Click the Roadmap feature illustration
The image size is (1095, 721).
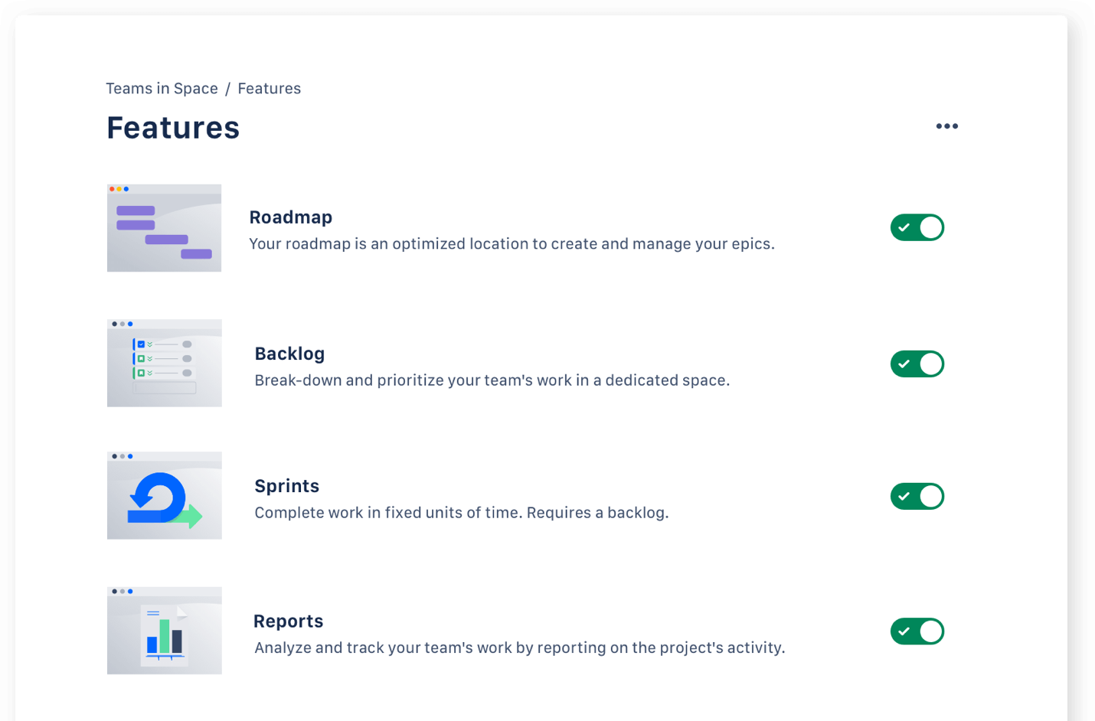(164, 228)
